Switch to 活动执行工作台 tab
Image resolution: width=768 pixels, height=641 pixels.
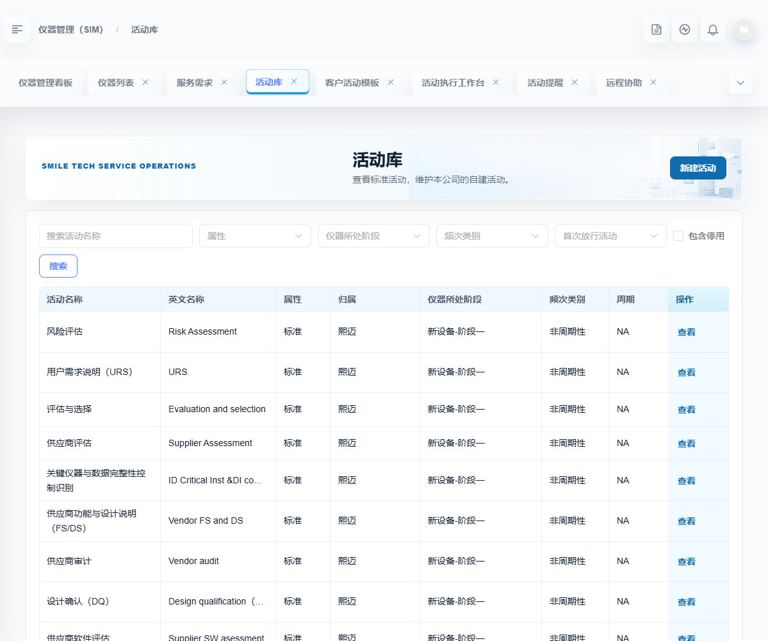pyautogui.click(x=453, y=82)
